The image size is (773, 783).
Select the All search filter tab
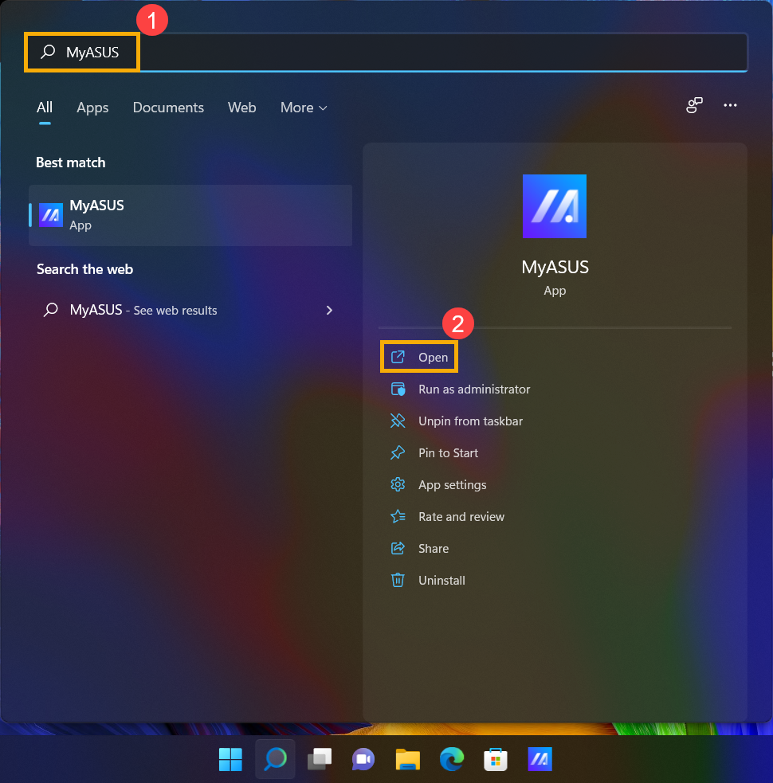click(x=45, y=108)
